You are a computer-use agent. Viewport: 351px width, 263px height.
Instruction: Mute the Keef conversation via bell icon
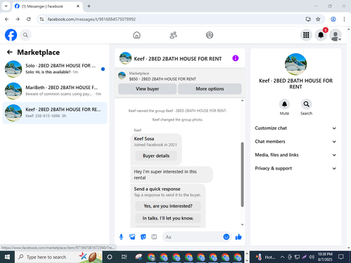(284, 104)
